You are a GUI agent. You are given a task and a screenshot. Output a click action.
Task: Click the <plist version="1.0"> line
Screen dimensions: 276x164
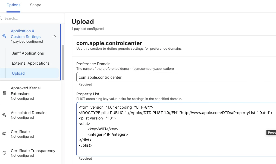(97, 118)
